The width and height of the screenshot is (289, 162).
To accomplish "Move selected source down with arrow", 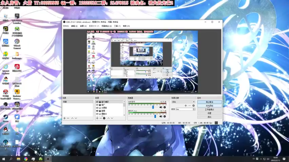I will (112, 118).
